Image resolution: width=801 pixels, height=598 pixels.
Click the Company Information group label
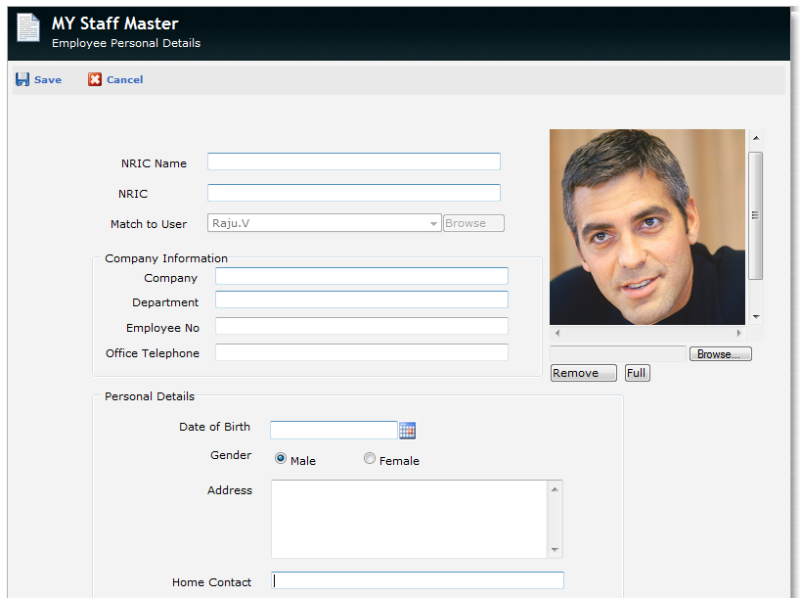[x=166, y=258]
